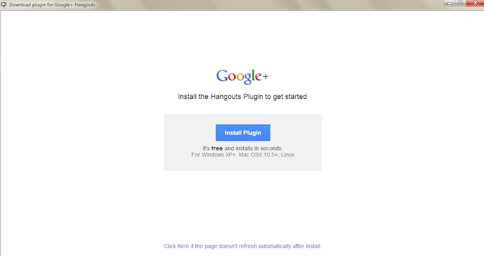The width and height of the screenshot is (484, 256).
Task: Click the blue Install Plugin button
Action: pos(243,133)
